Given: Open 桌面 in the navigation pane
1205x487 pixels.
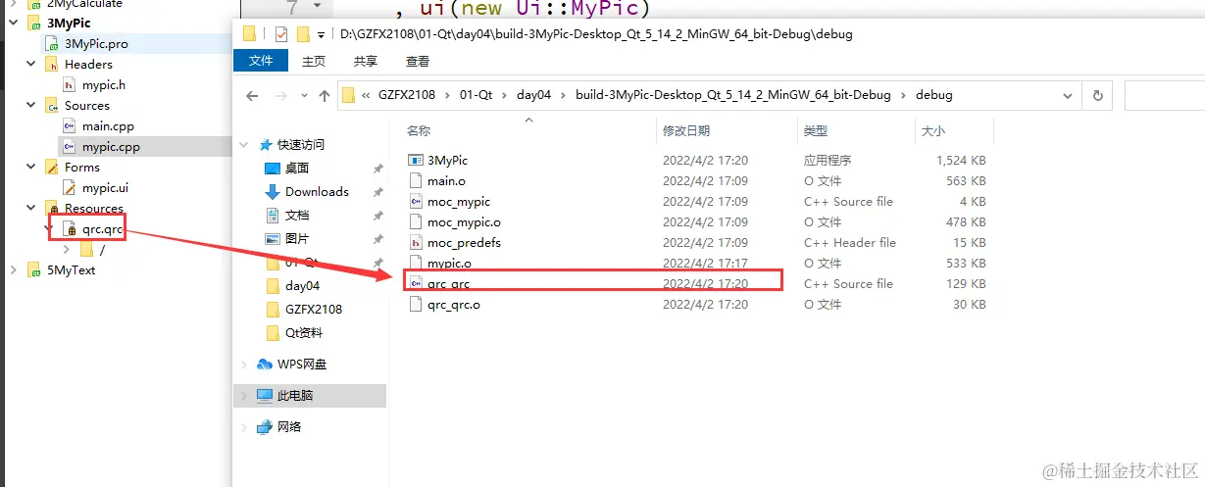Looking at the screenshot, I should click(x=297, y=169).
